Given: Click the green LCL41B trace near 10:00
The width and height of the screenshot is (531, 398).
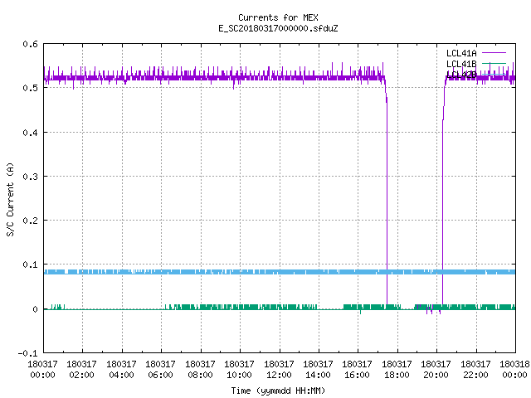Looking at the screenshot, I should 240,307.
